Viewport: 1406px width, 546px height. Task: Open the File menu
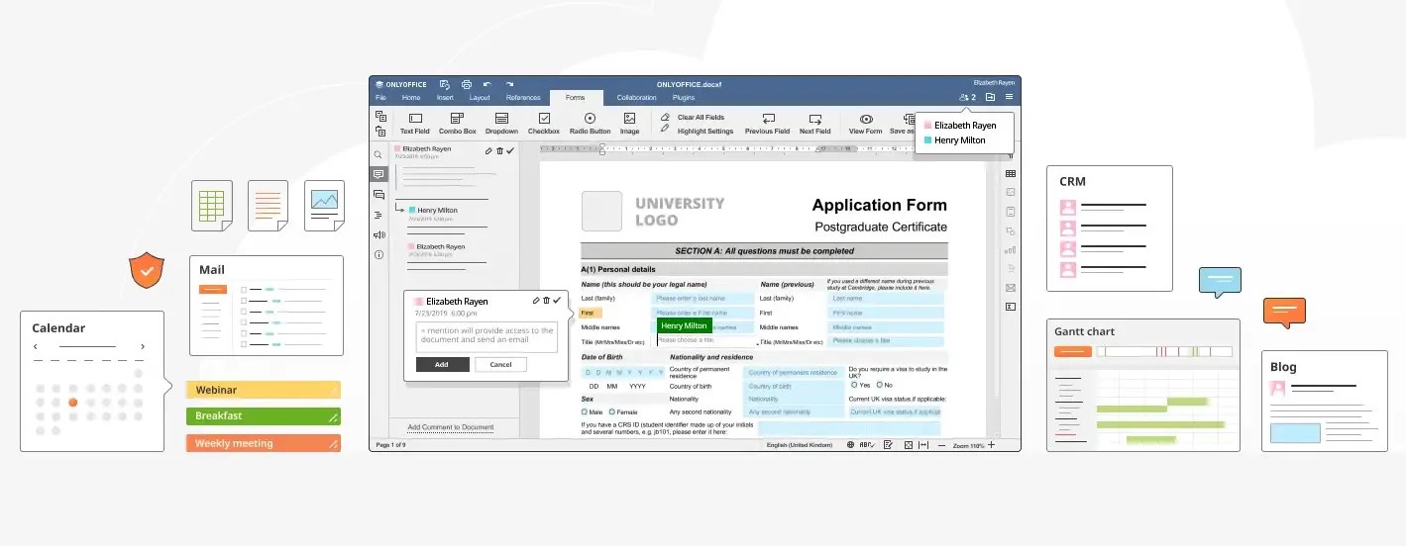coord(380,98)
